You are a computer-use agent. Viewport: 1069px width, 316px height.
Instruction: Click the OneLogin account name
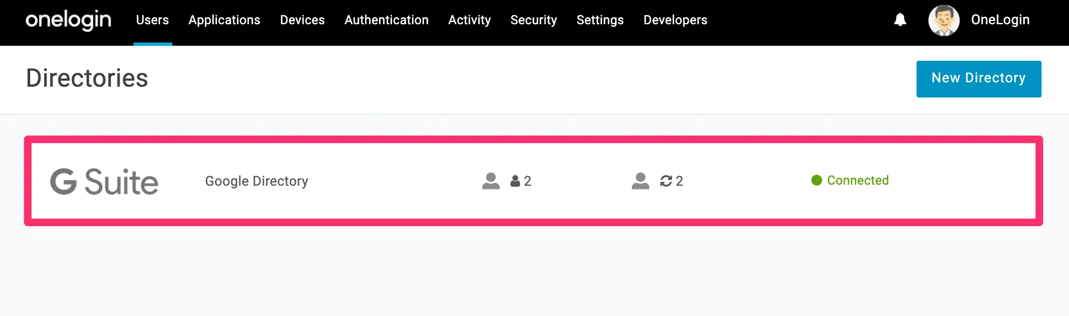tap(1000, 20)
